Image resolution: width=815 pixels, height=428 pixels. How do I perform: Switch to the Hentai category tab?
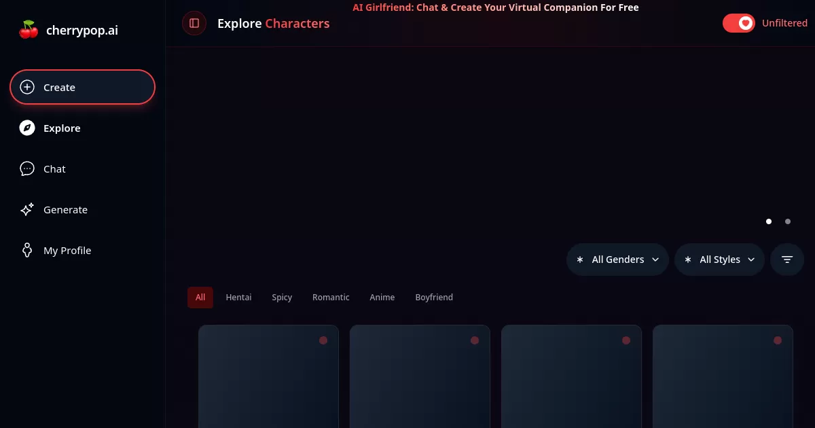[x=238, y=297]
